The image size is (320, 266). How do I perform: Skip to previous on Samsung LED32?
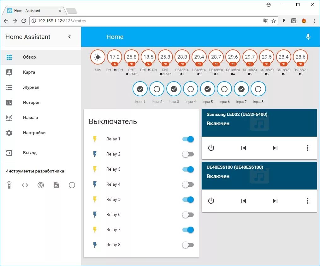pyautogui.click(x=243, y=148)
